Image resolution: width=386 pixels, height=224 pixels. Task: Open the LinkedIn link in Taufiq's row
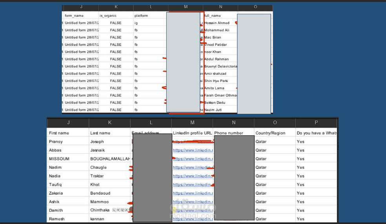pos(193,185)
